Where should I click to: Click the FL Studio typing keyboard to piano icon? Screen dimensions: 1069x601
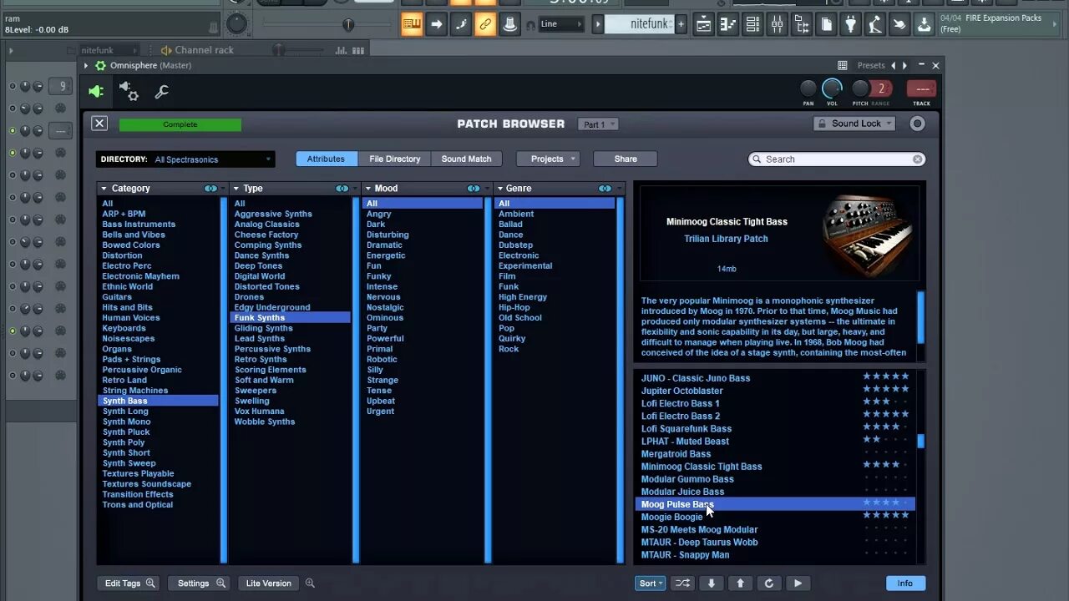(412, 24)
